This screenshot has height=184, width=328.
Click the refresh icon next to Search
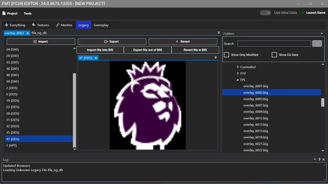pyautogui.click(x=317, y=43)
